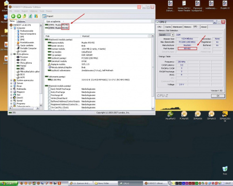233x186 pixels.
Task: Go back with the green left arrow in EVEREST
Action: [x=13, y=16]
